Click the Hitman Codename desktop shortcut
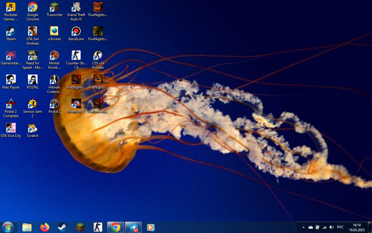 pyautogui.click(x=54, y=80)
